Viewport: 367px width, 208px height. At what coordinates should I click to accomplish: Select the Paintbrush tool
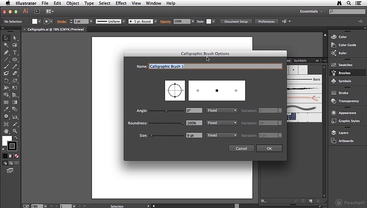point(6,66)
